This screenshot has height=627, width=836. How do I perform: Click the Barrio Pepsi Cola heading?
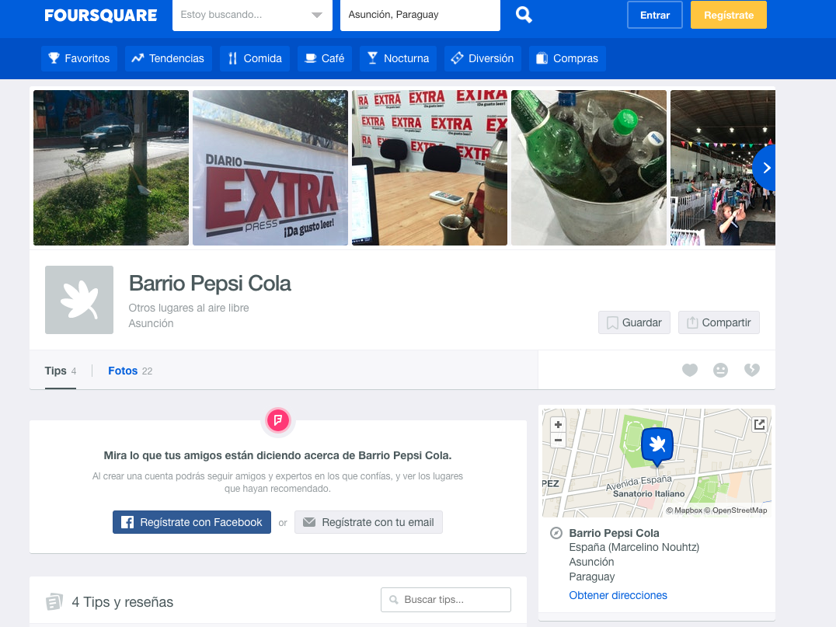(210, 284)
